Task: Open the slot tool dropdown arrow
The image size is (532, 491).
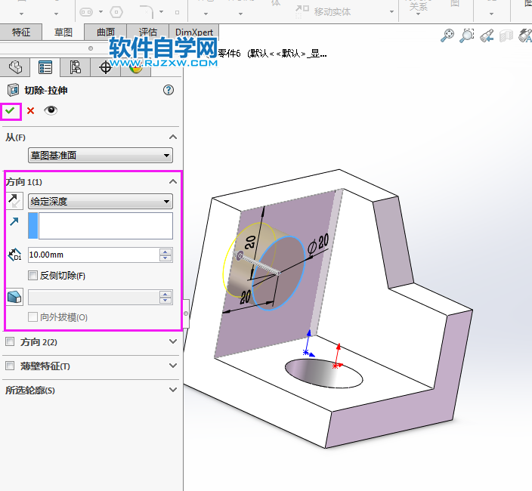Action: 101,12
